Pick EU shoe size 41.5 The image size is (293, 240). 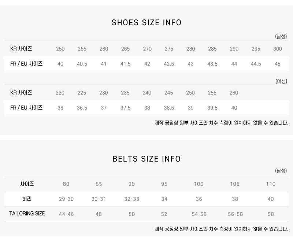click(125, 64)
